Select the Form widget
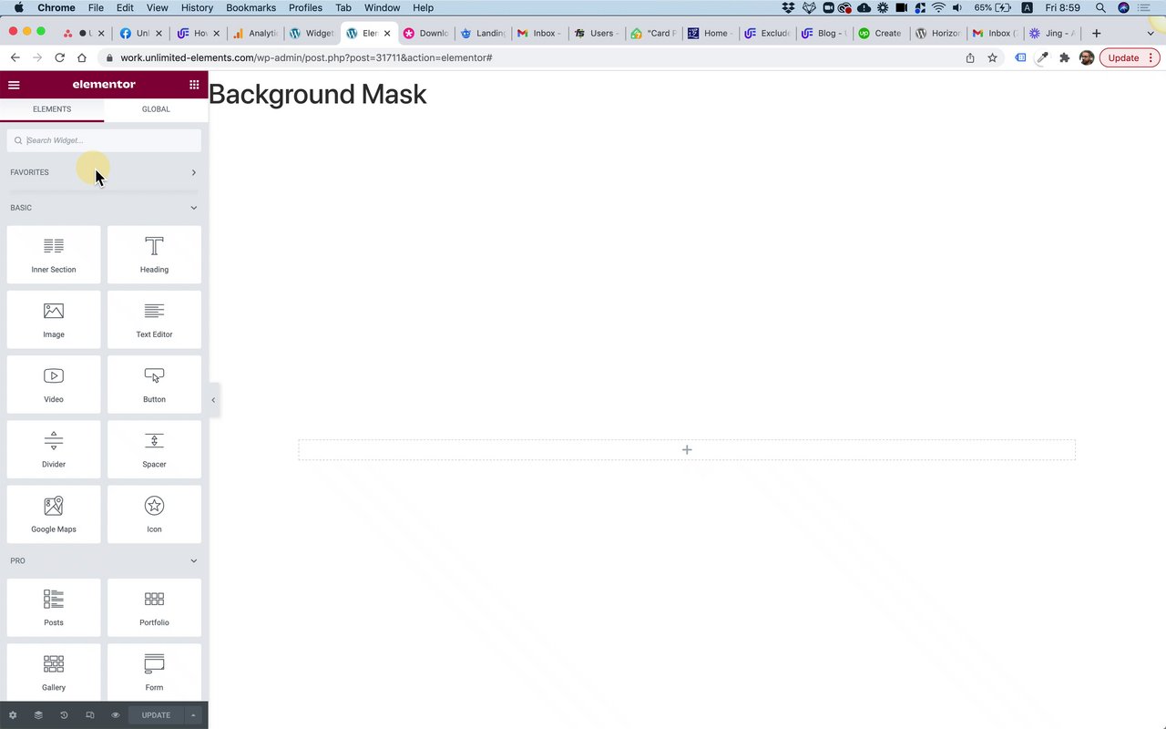 pyautogui.click(x=154, y=673)
